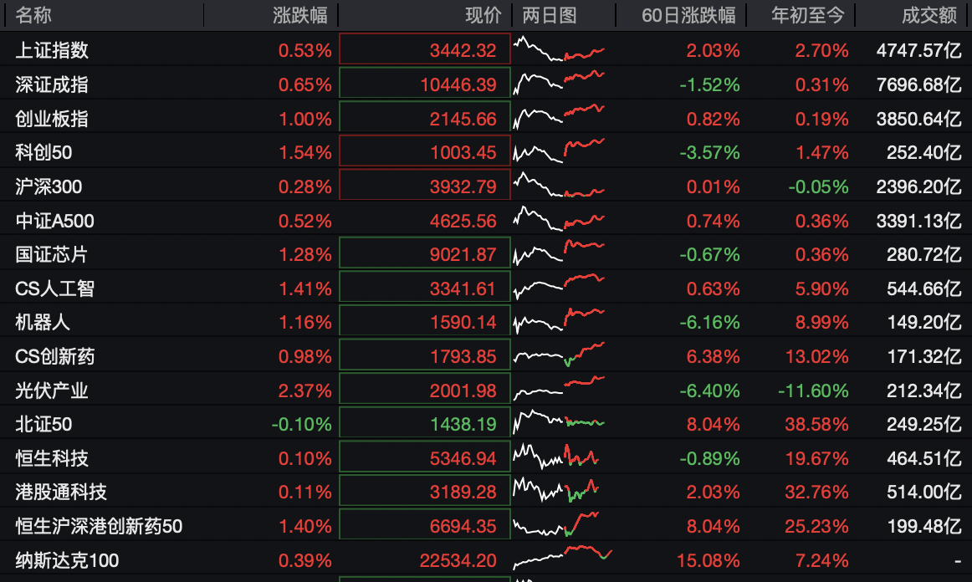This screenshot has height=582, width=972.
Task: Open the CS创新药 two-day sparkline chart
Action: point(559,355)
